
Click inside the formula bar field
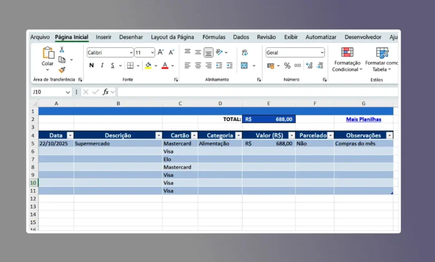pyautogui.click(x=258, y=92)
